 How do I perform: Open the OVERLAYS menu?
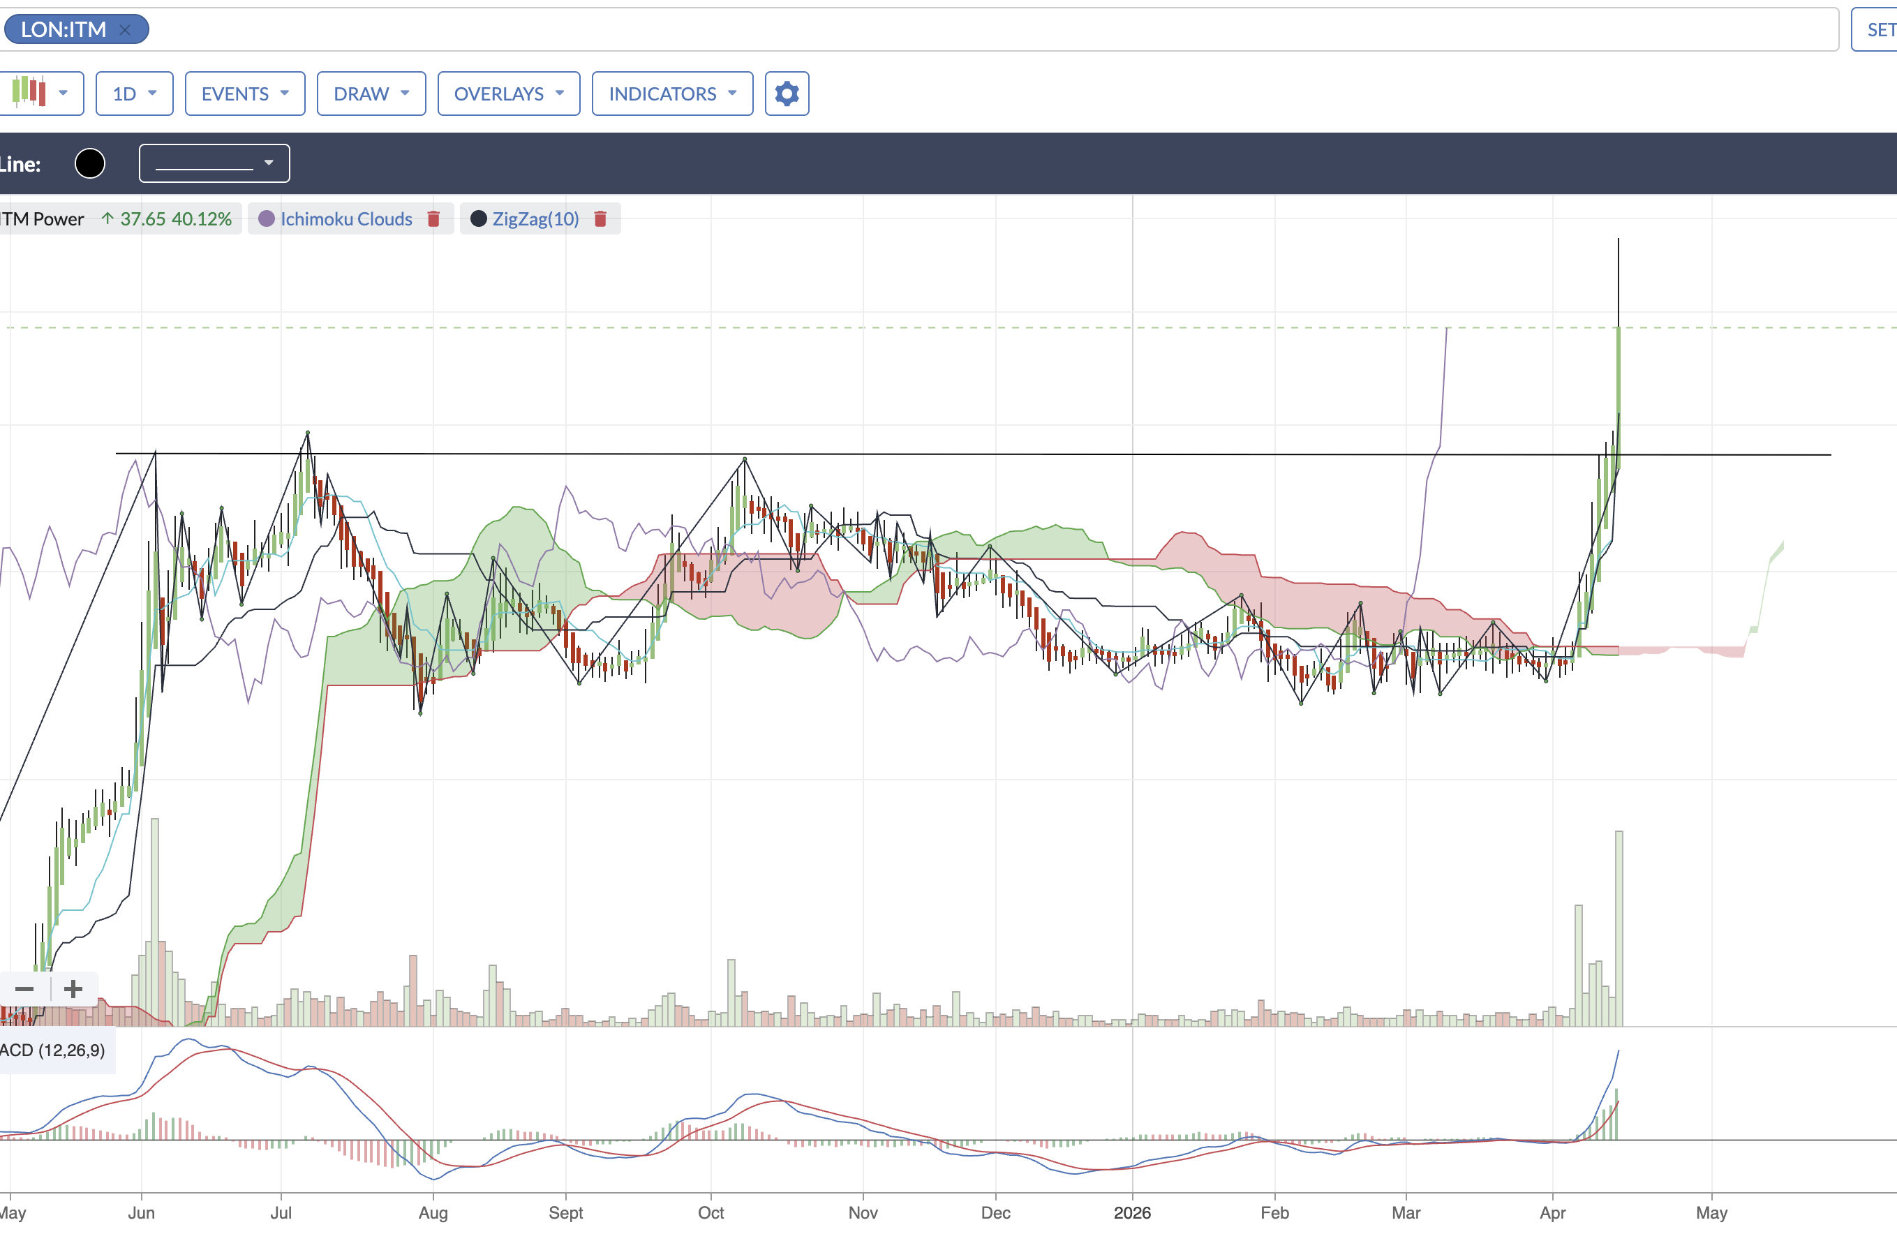[509, 94]
